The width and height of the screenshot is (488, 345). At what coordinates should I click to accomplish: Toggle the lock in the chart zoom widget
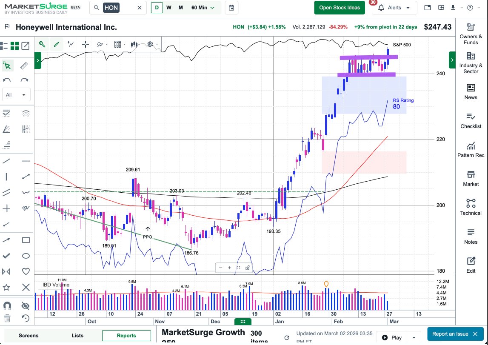coord(248,268)
